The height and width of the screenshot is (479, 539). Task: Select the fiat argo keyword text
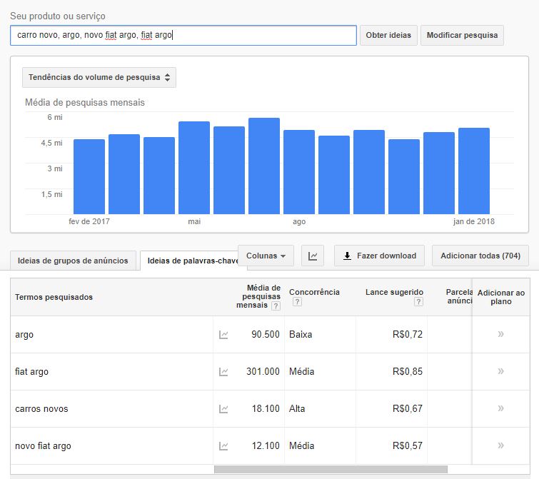click(x=31, y=372)
